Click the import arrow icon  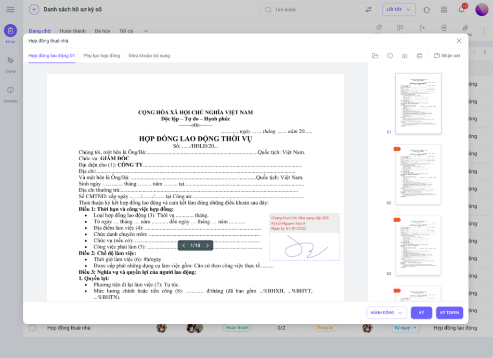(443, 27)
